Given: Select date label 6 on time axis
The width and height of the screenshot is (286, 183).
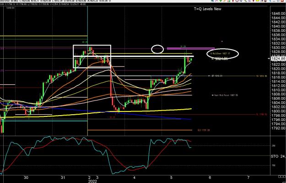Looking at the screenshot, I should pos(210,177).
